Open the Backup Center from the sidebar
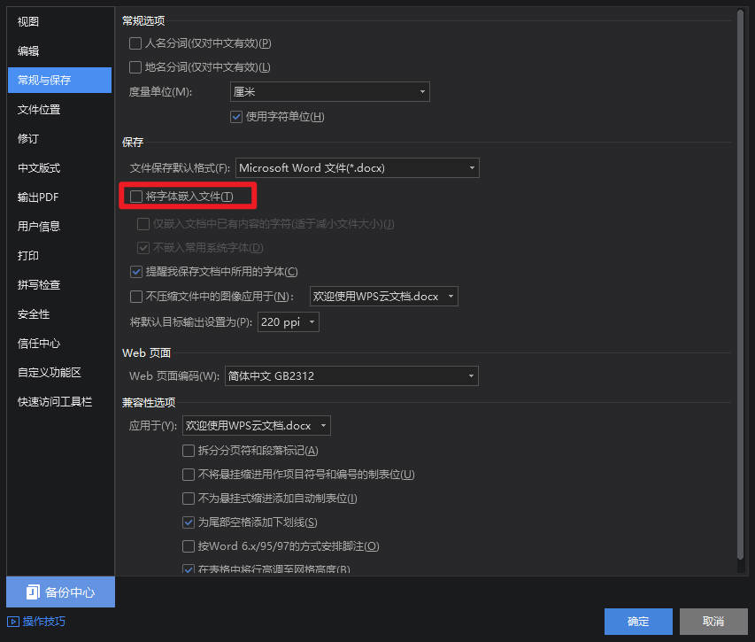 59,592
